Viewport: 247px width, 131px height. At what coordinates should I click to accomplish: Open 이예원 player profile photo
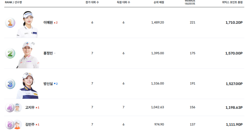pos(28,25)
